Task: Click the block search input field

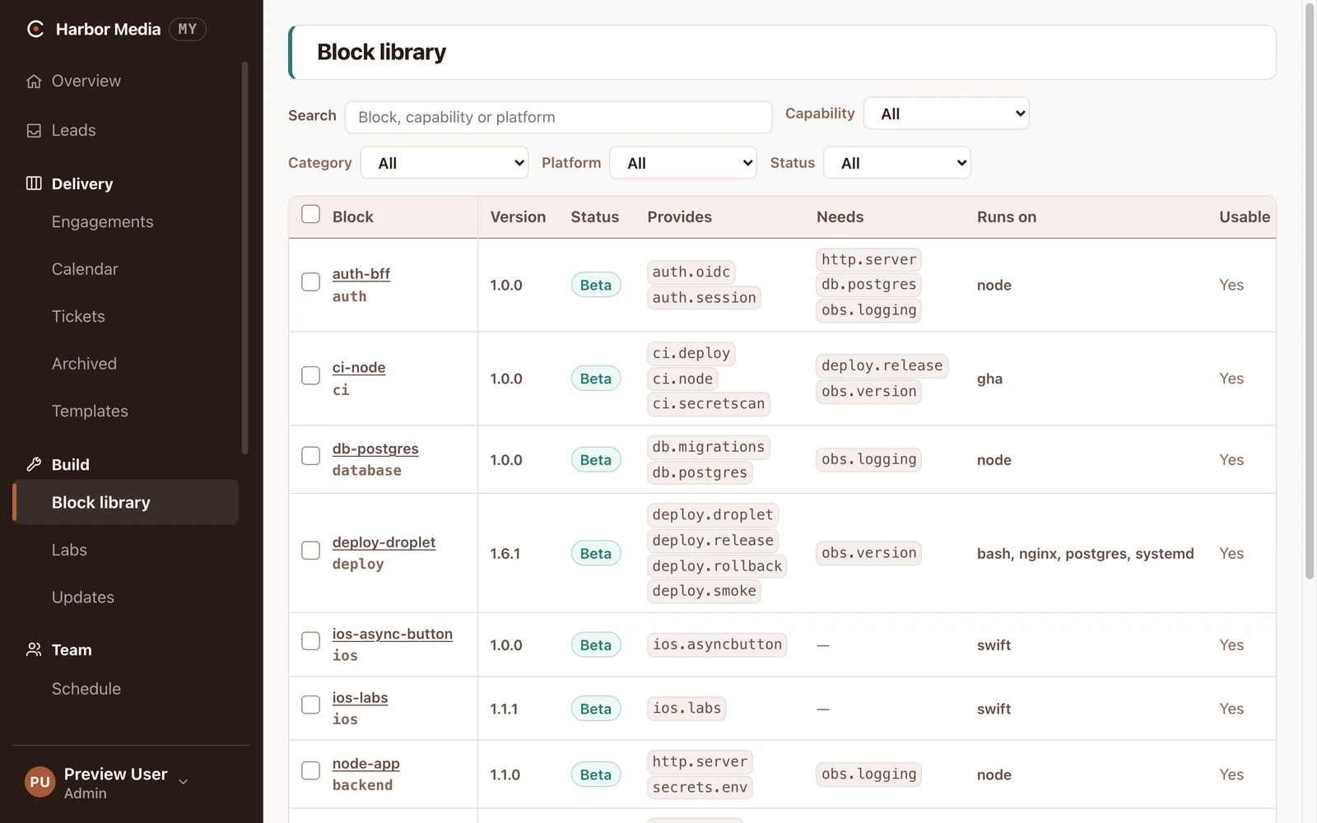Action: point(558,117)
